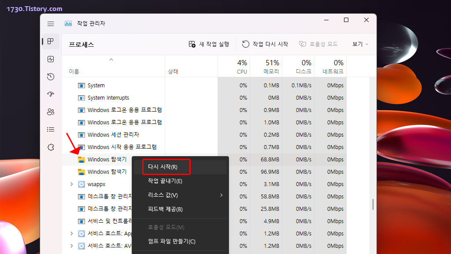
Task: Expand the 서비스 호스트: App group
Action: coord(72,233)
